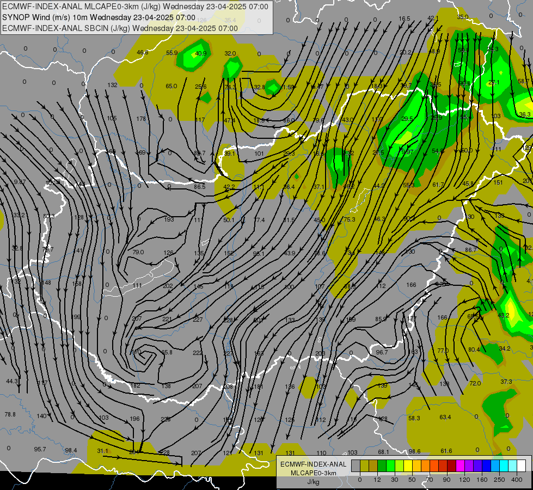
Task: Click the map value '95.1'
Action: click(x=259, y=254)
